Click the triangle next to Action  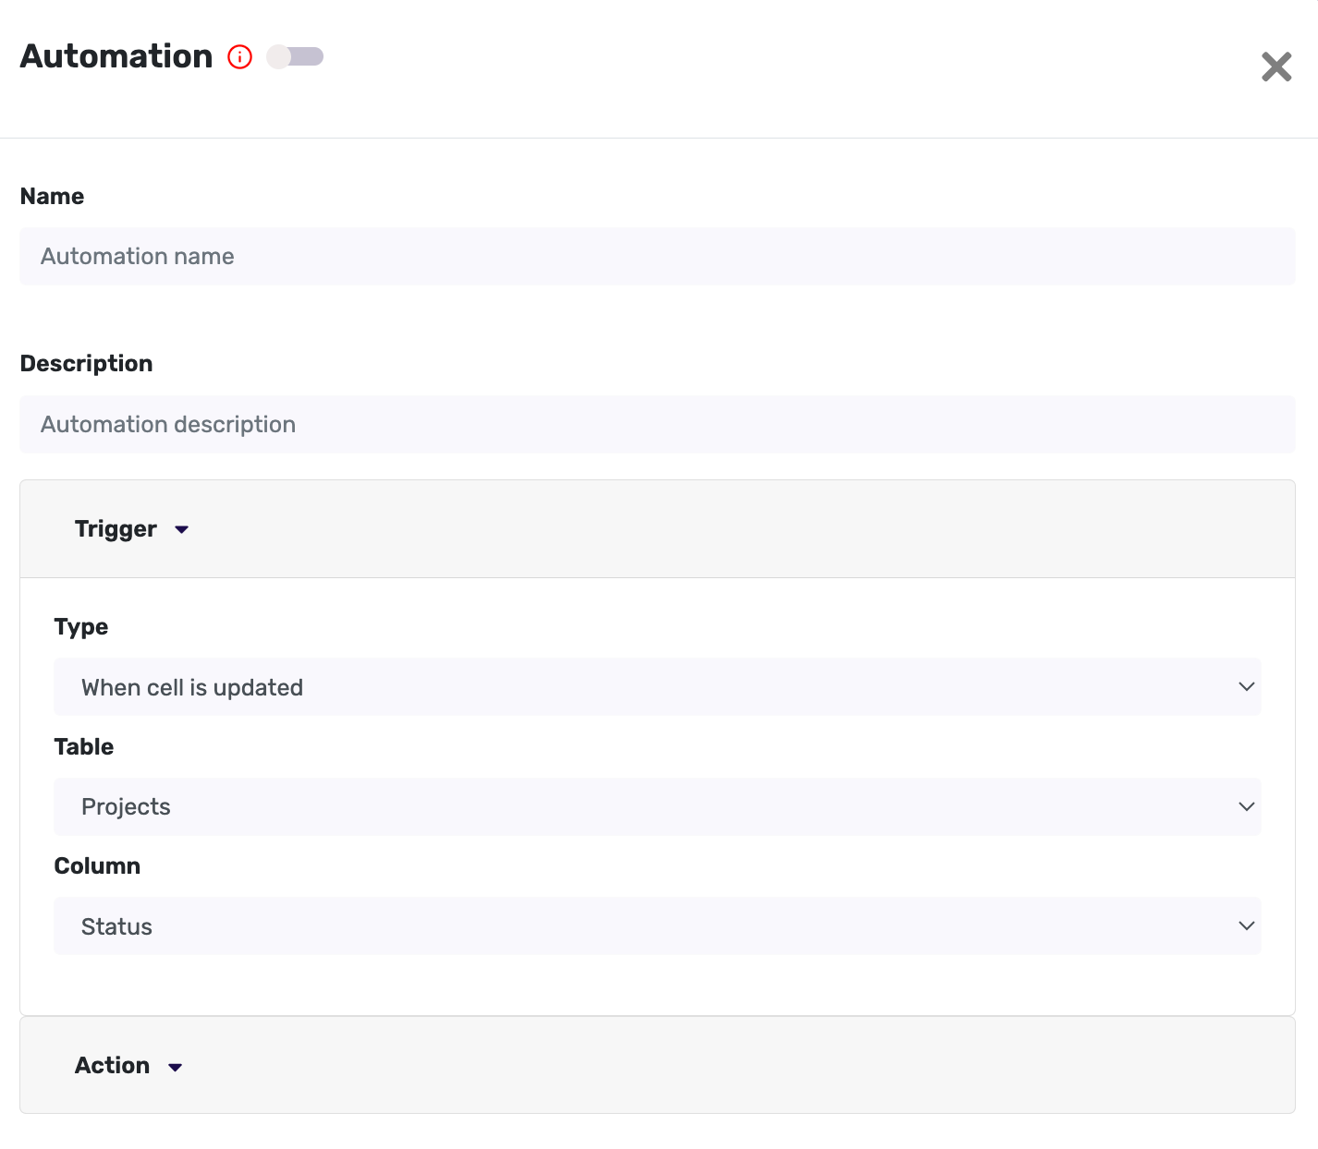(176, 1066)
